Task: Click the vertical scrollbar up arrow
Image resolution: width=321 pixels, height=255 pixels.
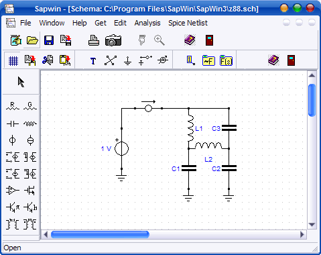Action: click(x=312, y=75)
